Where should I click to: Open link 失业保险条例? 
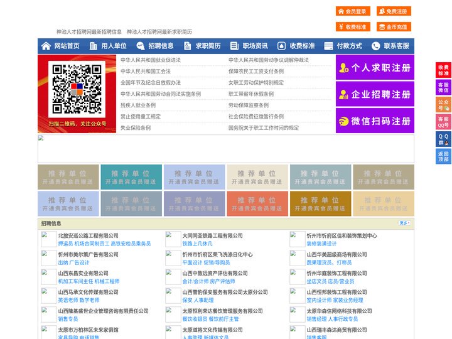136,127
